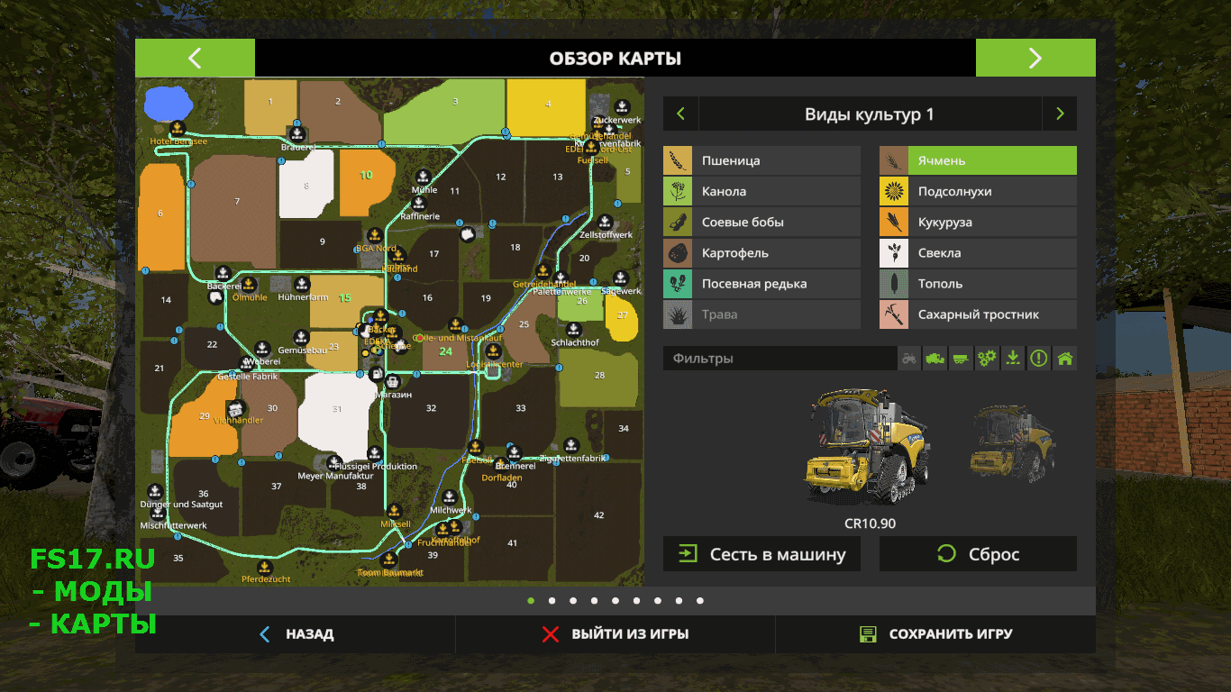
Task: Open next menu page with header right arrow
Action: pyautogui.click(x=1035, y=59)
